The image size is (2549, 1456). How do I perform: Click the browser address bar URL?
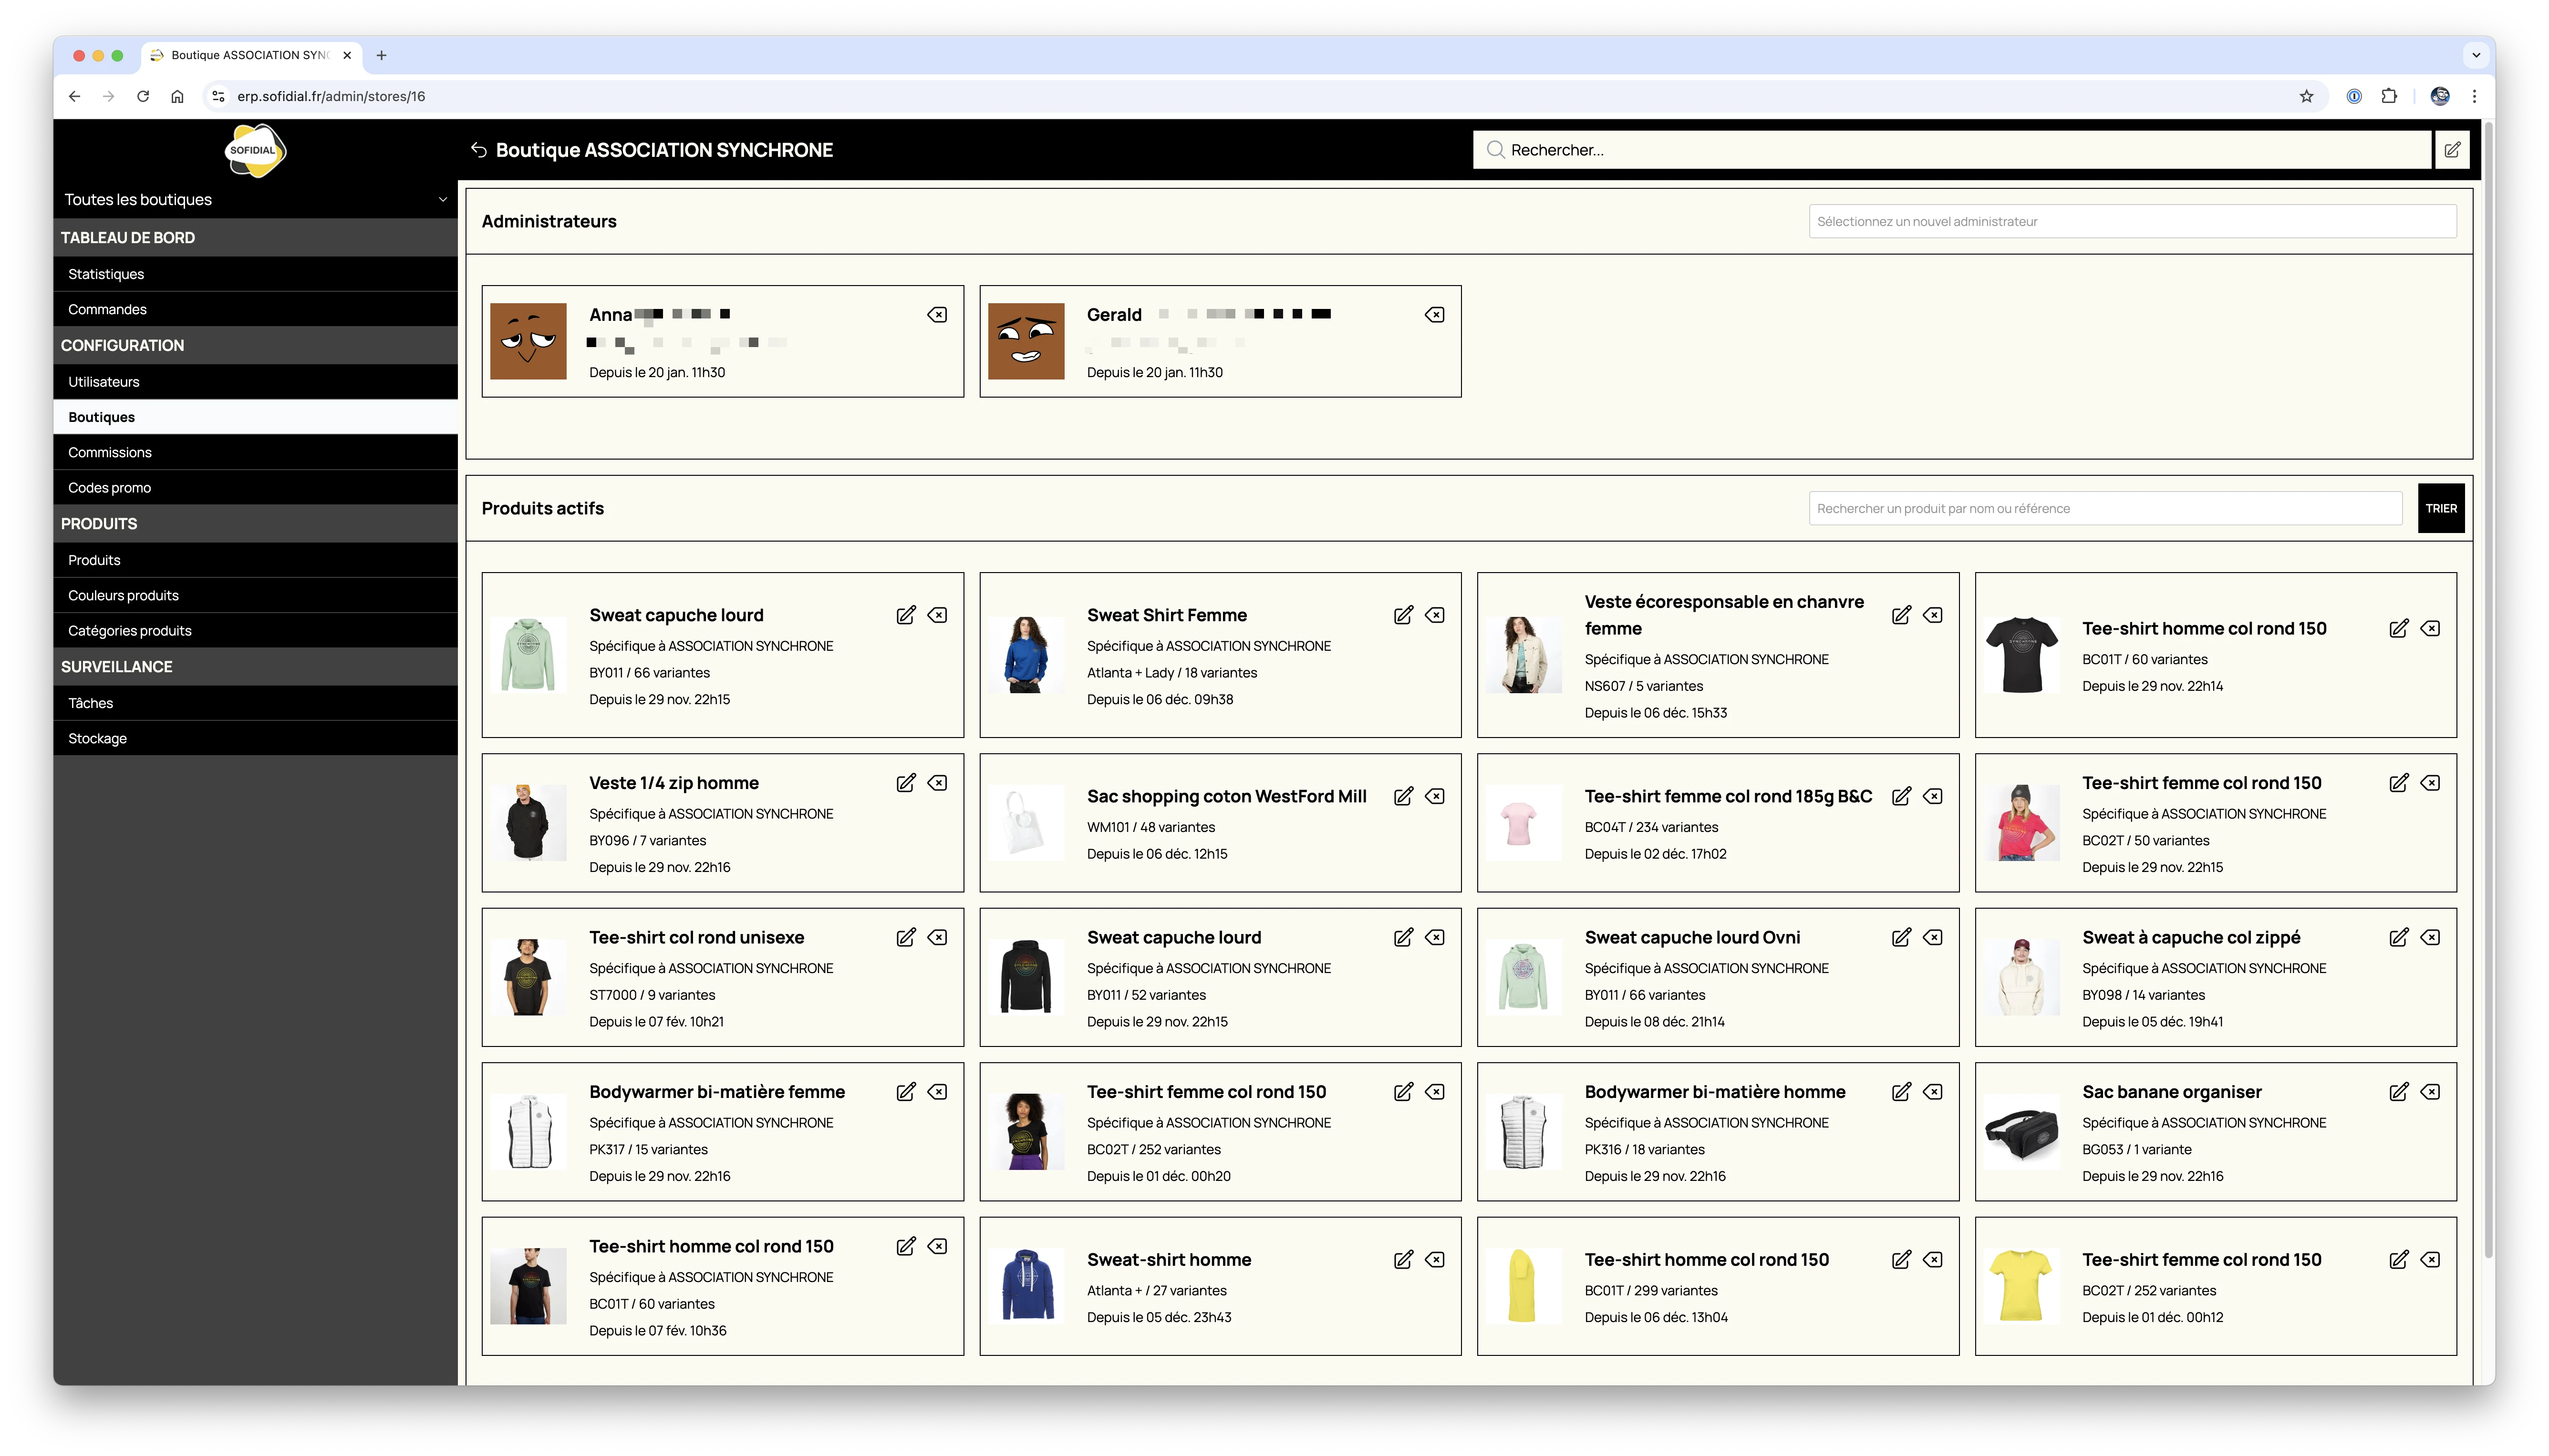331,96
